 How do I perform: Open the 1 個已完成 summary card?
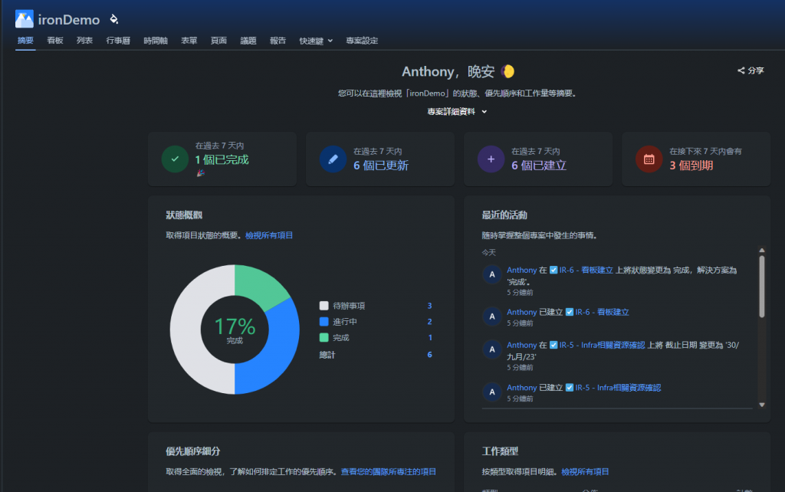[x=222, y=159]
